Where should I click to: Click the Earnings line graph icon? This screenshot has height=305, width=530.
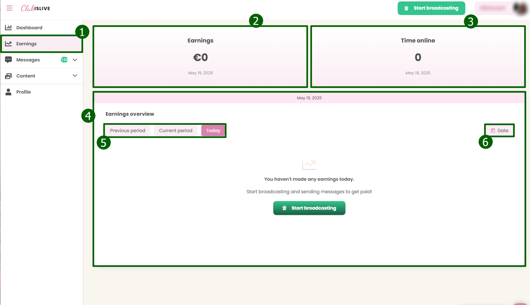point(8,44)
